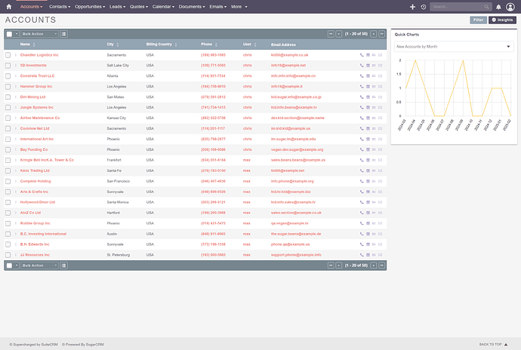Create task for Constrata Trust LLC

tap(374, 76)
